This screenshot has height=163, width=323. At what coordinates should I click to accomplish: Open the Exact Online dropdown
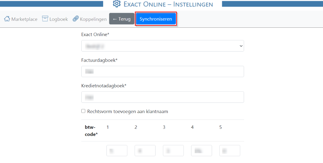[x=162, y=46]
